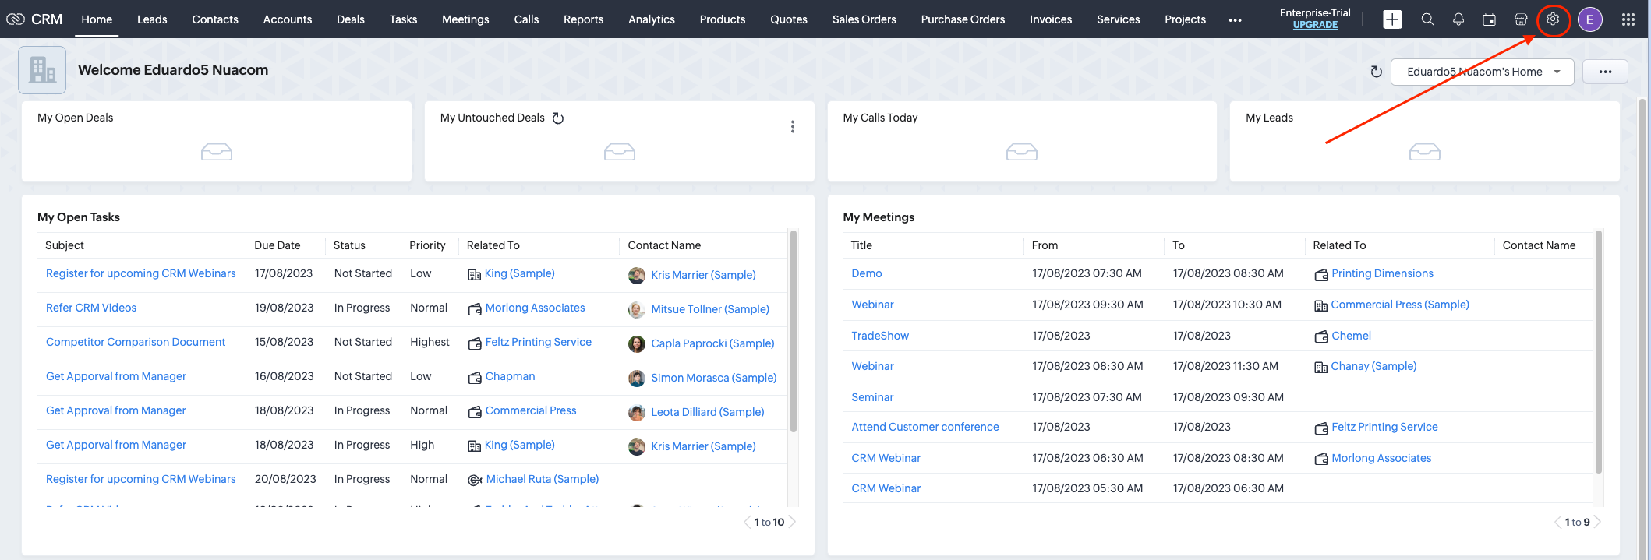This screenshot has width=1651, height=560.
Task: Open My Untouched Deals options menu
Action: click(x=793, y=127)
